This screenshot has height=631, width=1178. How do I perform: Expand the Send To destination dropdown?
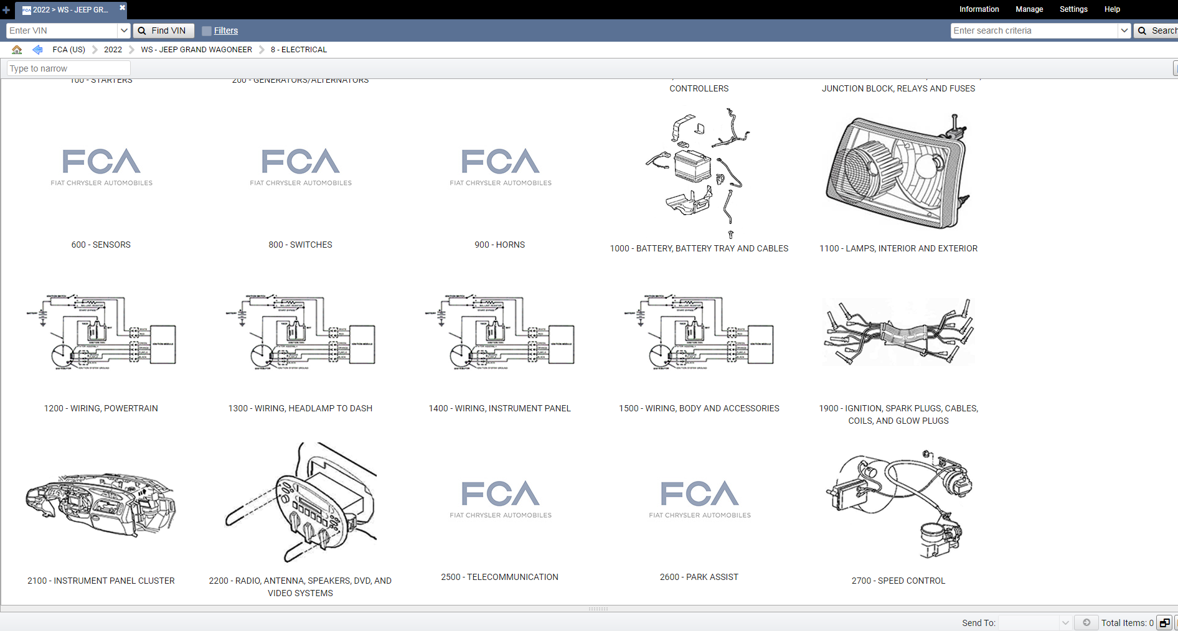1065,622
